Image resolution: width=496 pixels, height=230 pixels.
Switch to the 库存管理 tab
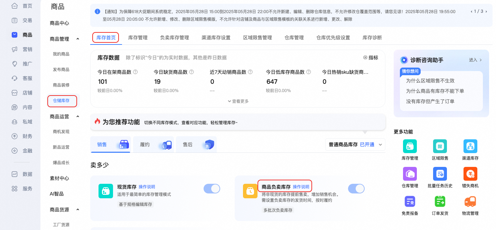tap(138, 38)
